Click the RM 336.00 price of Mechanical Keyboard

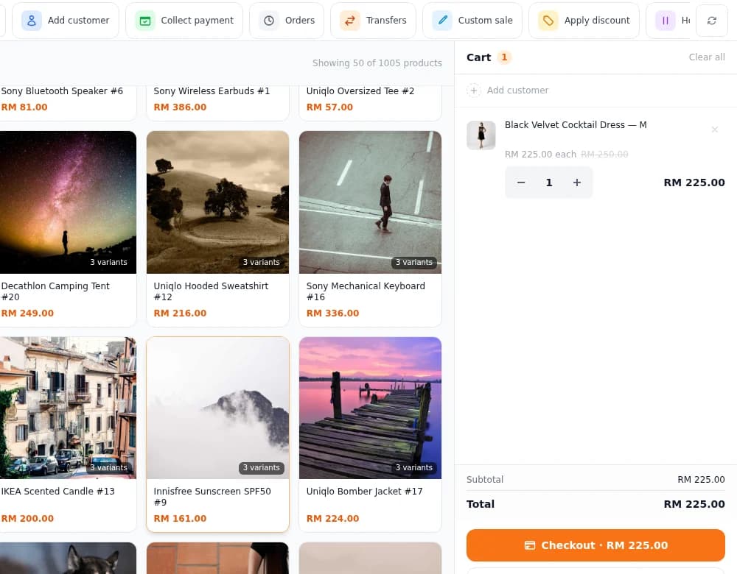pyautogui.click(x=333, y=313)
